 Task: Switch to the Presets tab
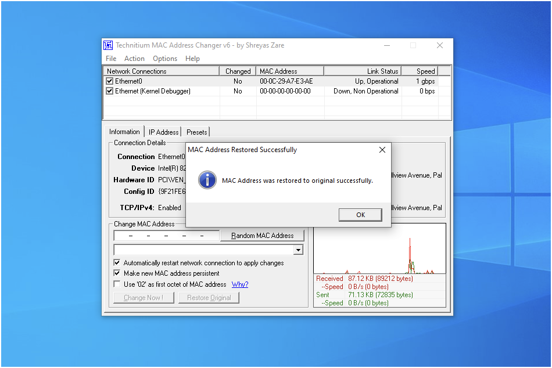pyautogui.click(x=196, y=132)
